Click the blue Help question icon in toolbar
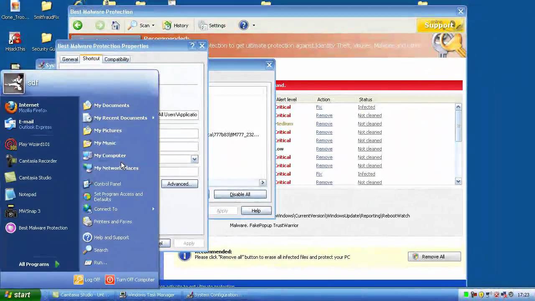 [x=244, y=26]
